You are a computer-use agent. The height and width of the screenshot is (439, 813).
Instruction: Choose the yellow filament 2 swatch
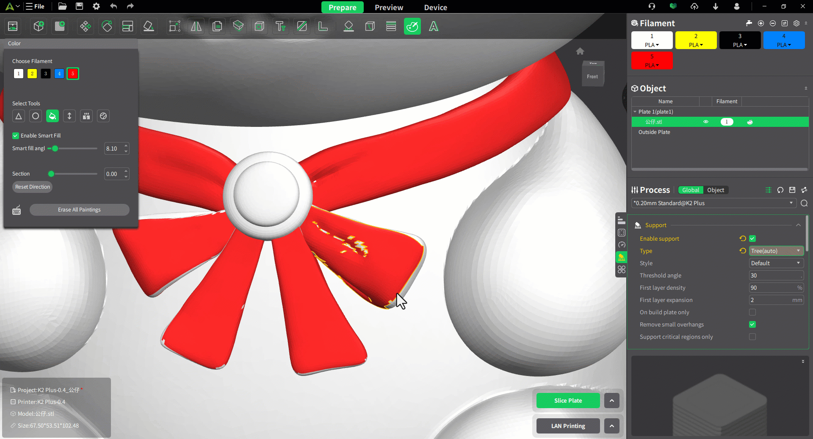[x=32, y=74]
